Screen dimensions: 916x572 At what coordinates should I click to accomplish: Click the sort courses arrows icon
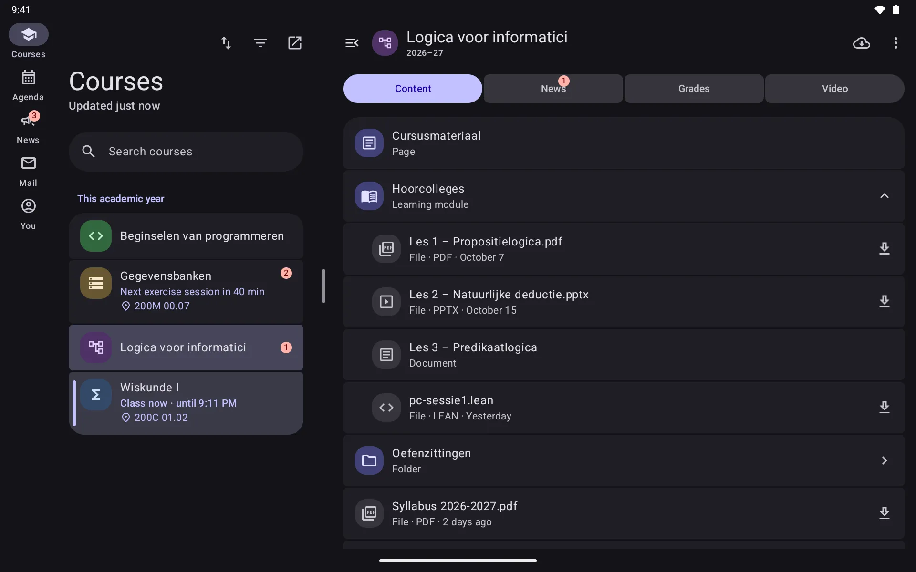click(226, 43)
